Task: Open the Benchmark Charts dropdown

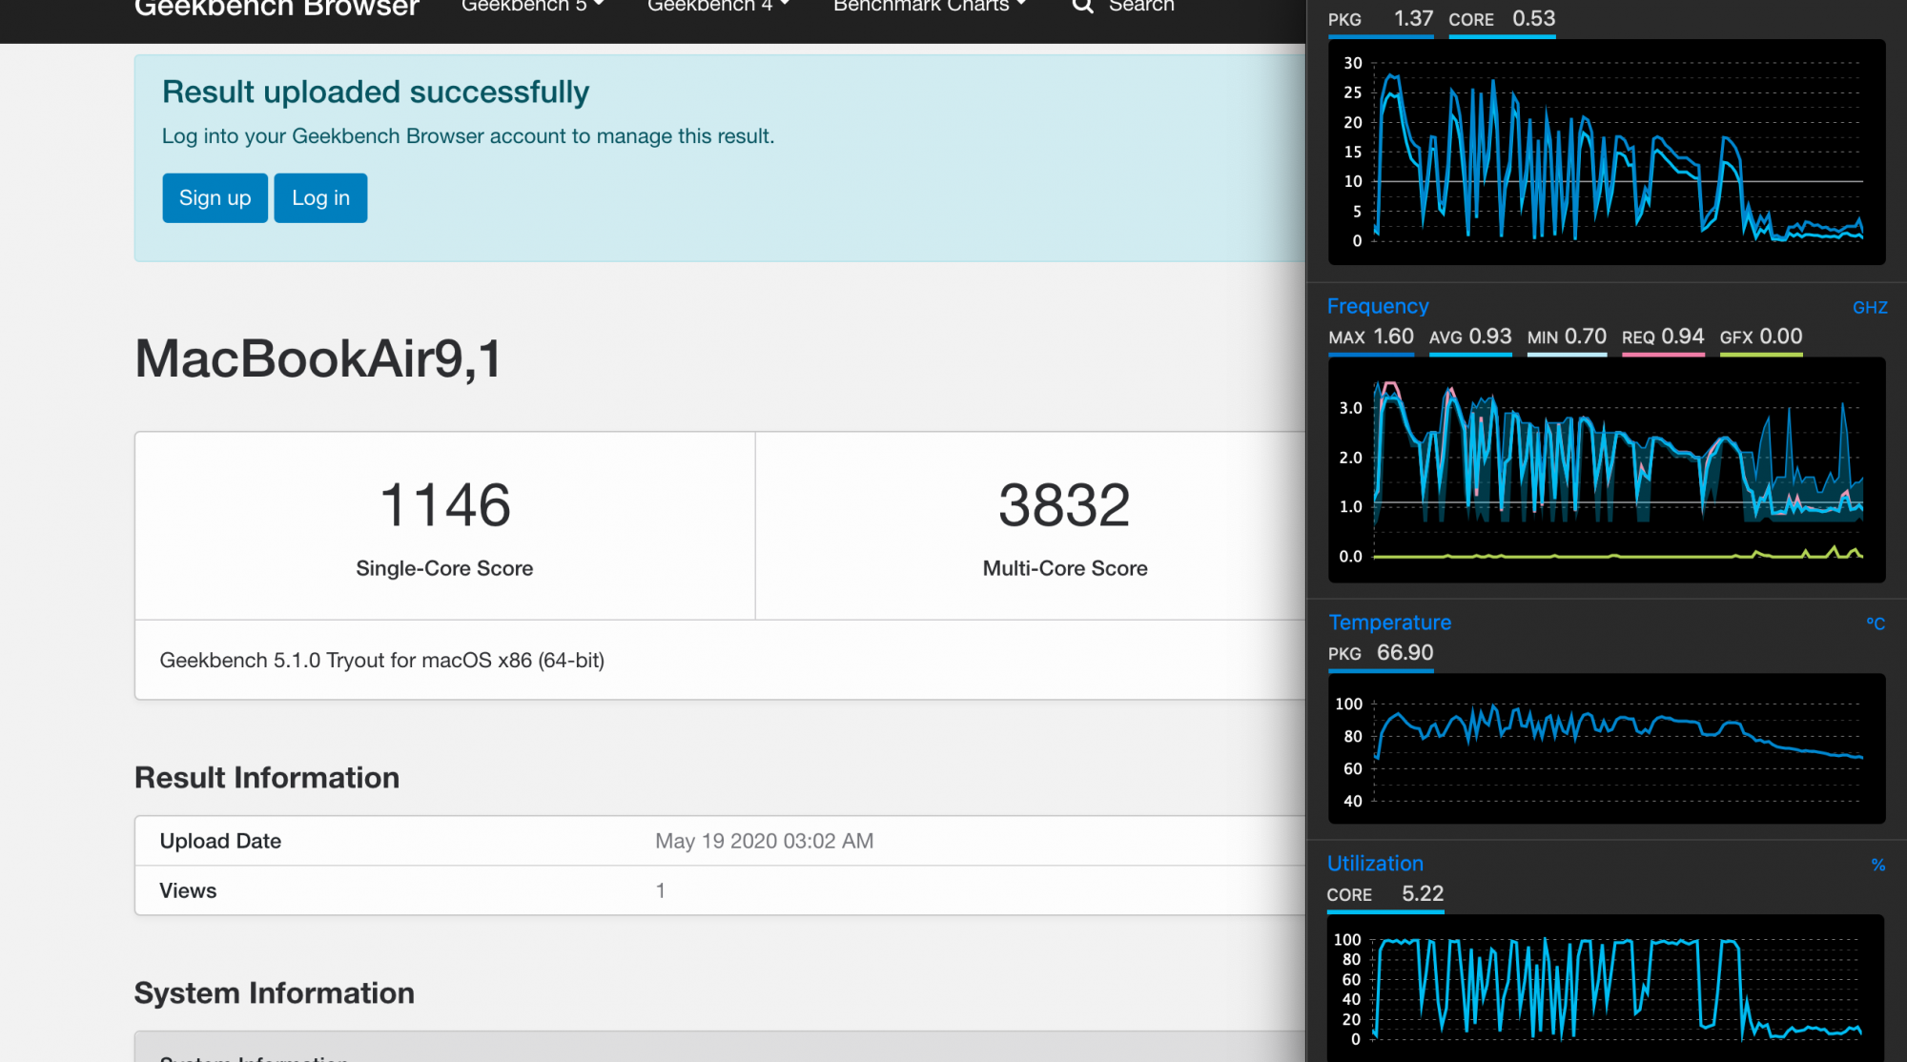Action: click(929, 7)
